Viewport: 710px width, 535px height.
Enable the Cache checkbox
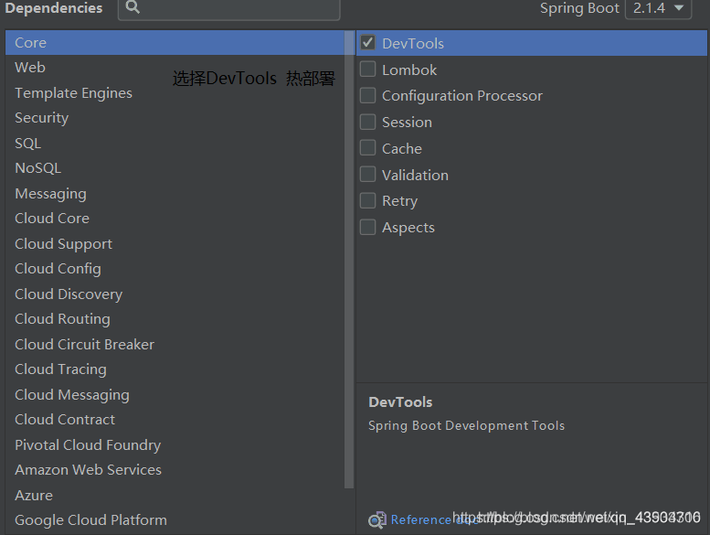coord(367,148)
